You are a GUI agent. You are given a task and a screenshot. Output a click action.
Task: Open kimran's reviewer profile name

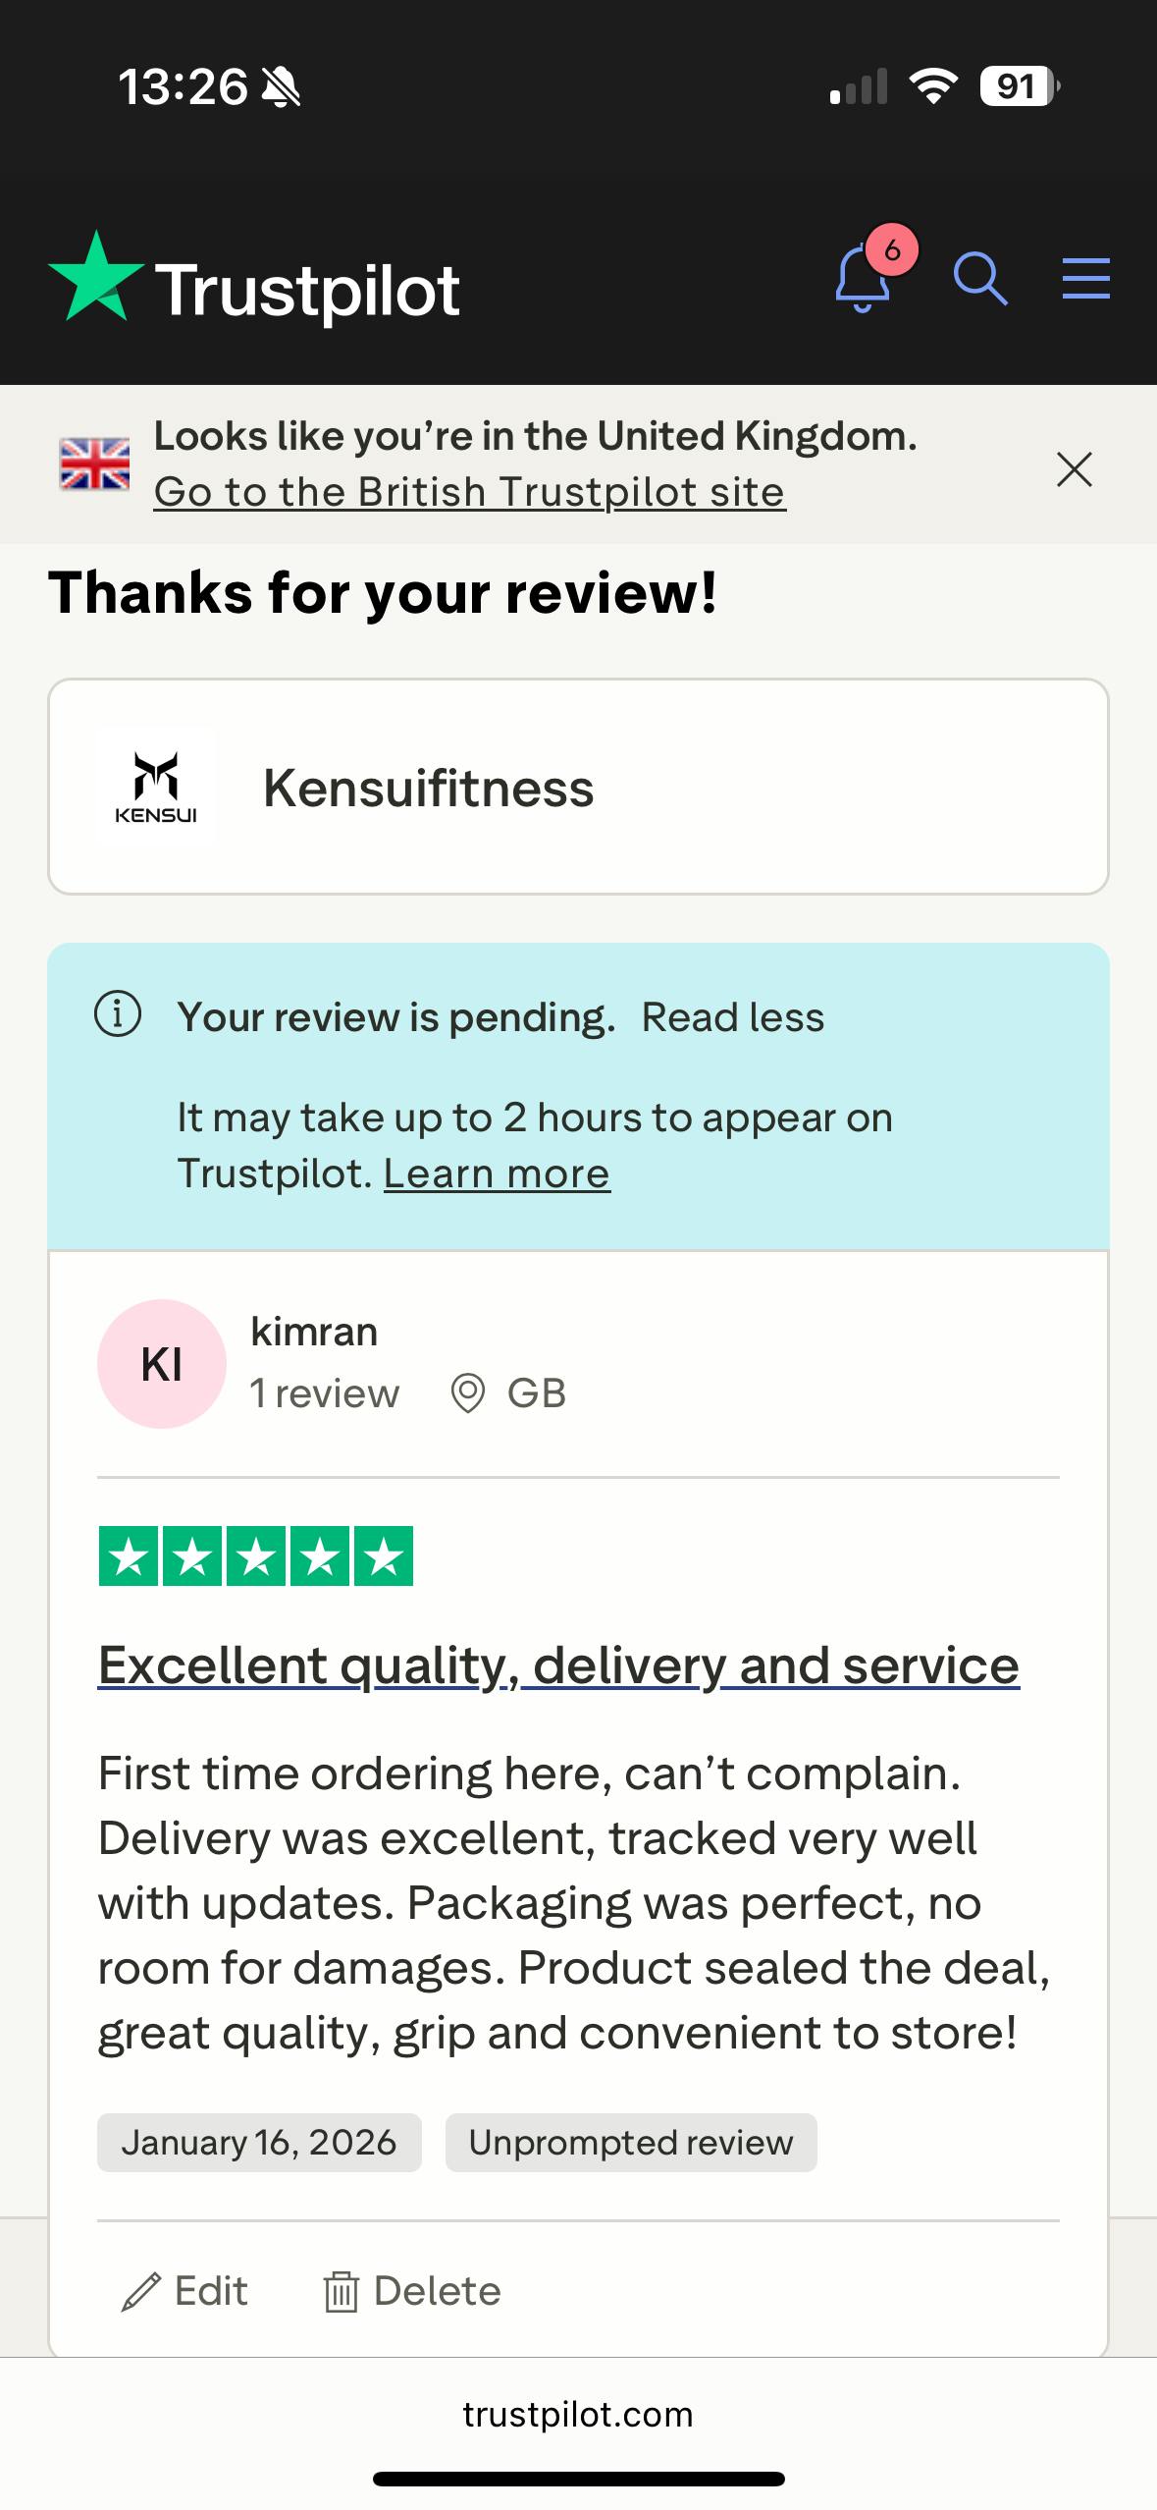pyautogui.click(x=314, y=1332)
